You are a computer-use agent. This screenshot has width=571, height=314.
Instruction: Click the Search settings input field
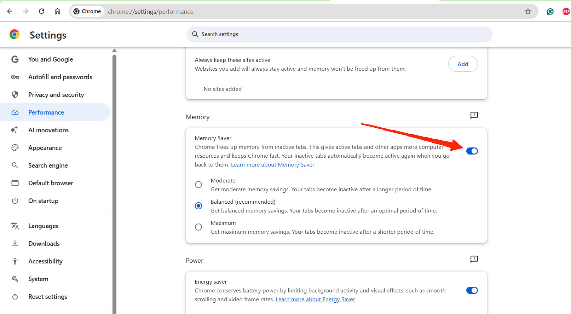(339, 34)
